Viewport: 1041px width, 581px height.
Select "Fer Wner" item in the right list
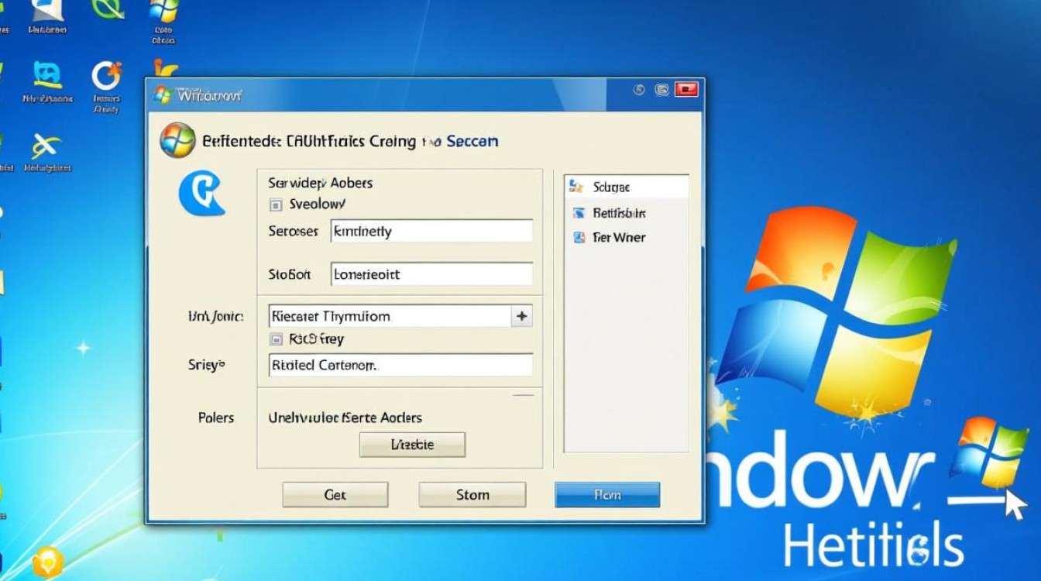coord(618,238)
